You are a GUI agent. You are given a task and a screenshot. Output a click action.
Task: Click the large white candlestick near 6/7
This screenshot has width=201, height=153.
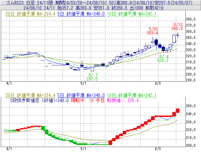(174, 39)
